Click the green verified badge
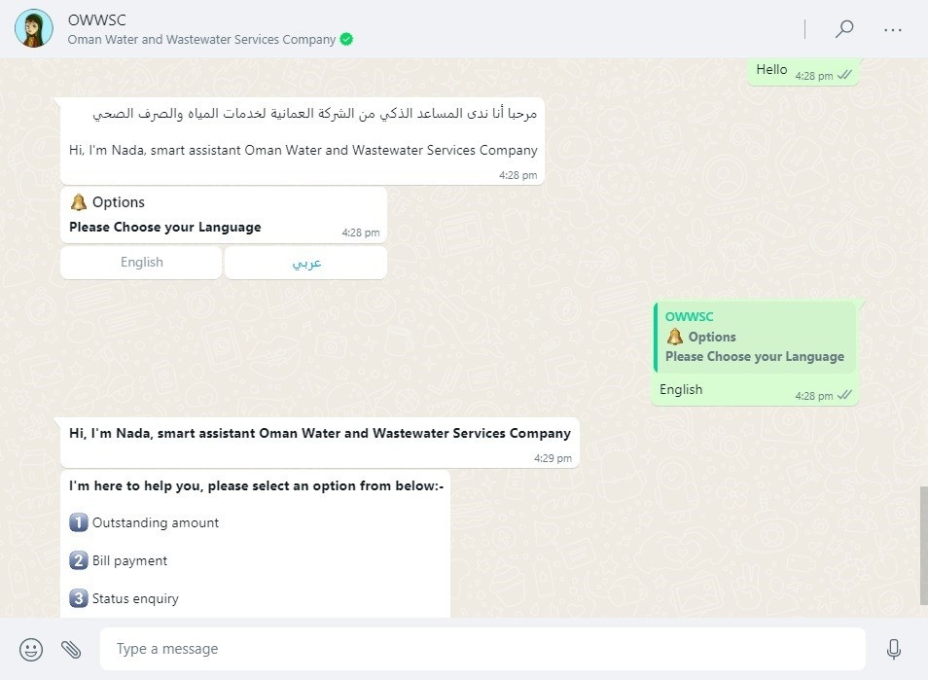The image size is (928, 680). point(347,39)
